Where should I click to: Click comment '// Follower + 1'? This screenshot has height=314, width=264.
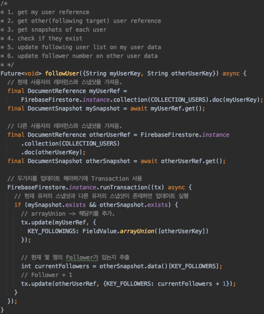[x=46, y=275]
